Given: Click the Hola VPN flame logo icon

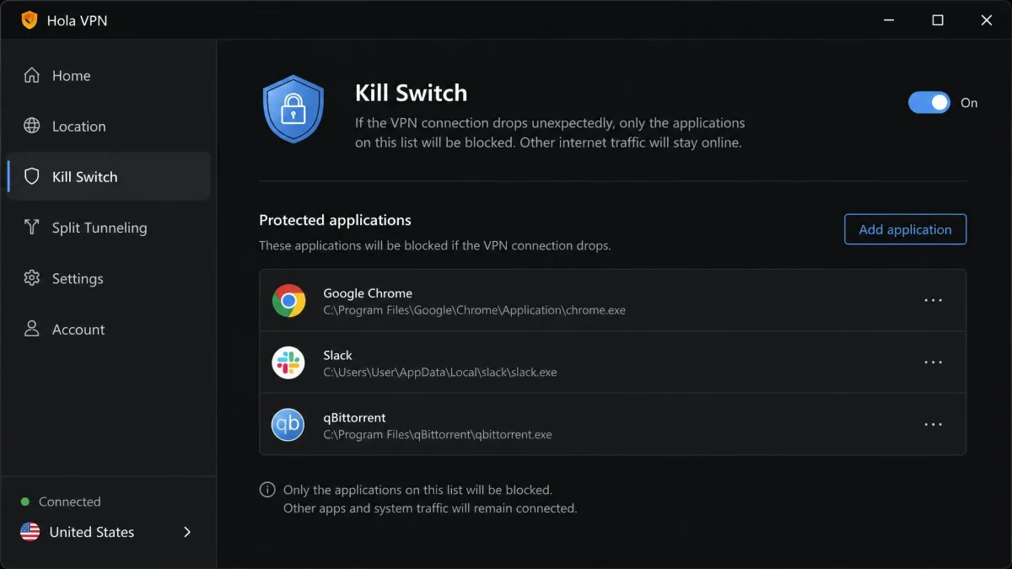Looking at the screenshot, I should (x=30, y=20).
